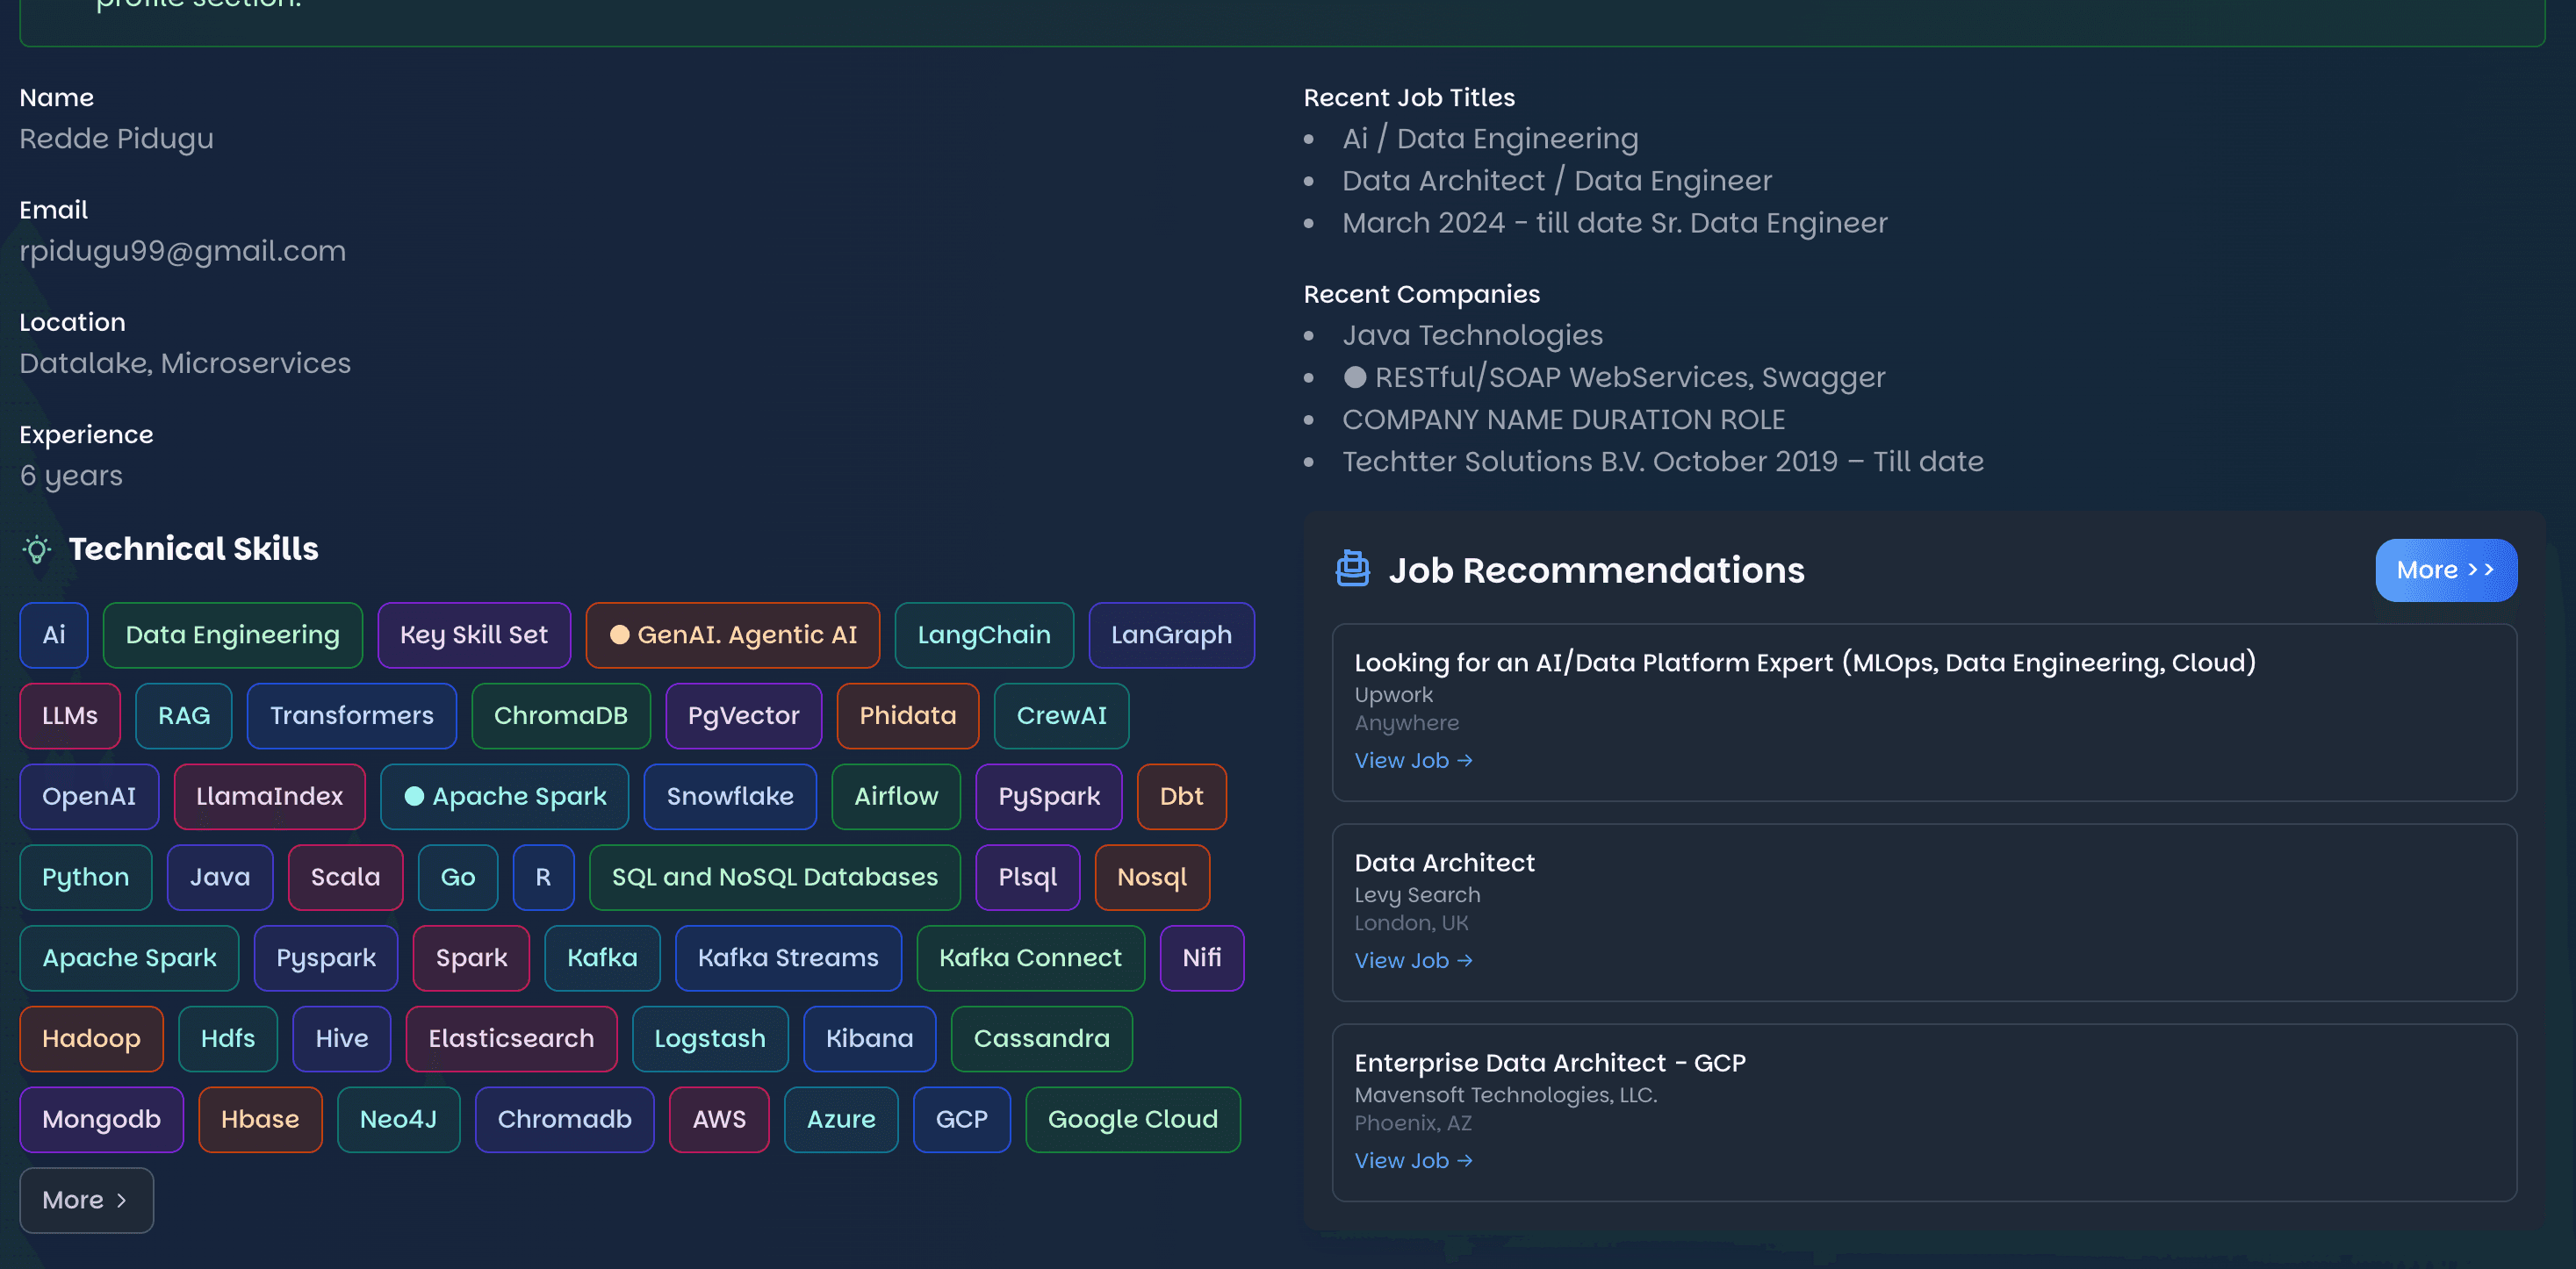This screenshot has width=2576, height=1269.
Task: Expand more job recommendations via More >>
Action: [2446, 570]
